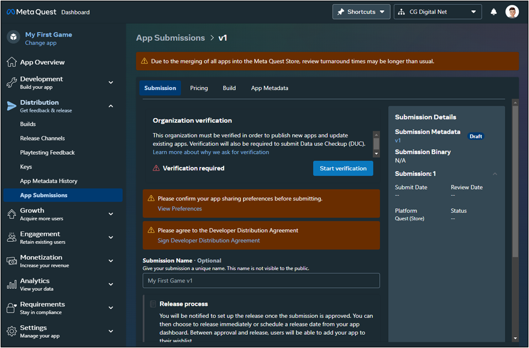Click the Meta Quest logo
The height and width of the screenshot is (348, 529).
pyautogui.click(x=31, y=12)
